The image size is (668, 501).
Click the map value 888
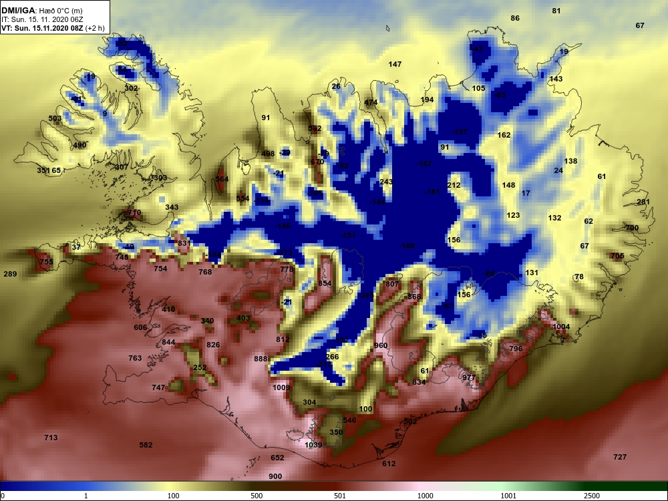(x=261, y=359)
